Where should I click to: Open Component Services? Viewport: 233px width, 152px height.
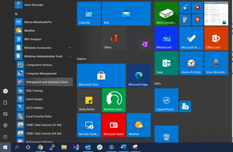point(45,65)
